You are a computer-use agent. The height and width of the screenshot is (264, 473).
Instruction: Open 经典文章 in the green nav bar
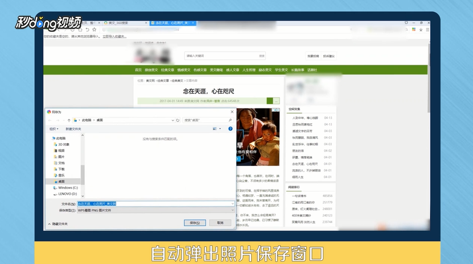(x=167, y=70)
